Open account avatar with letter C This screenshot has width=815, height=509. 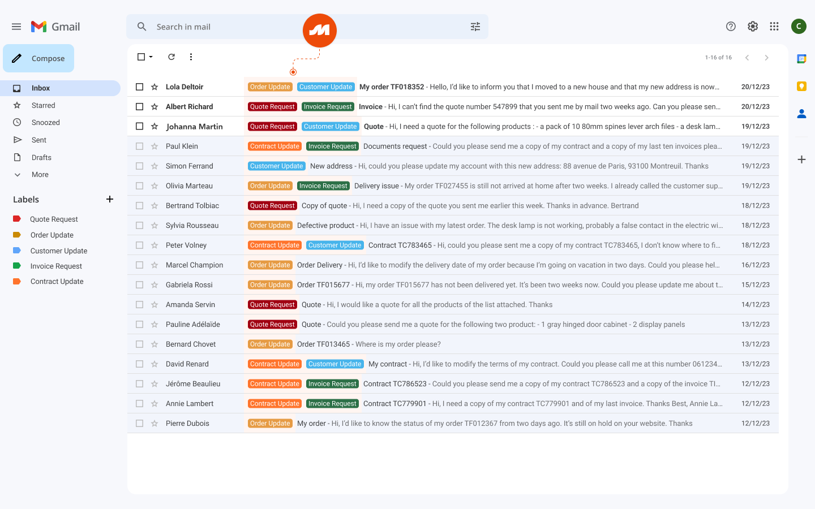(799, 27)
